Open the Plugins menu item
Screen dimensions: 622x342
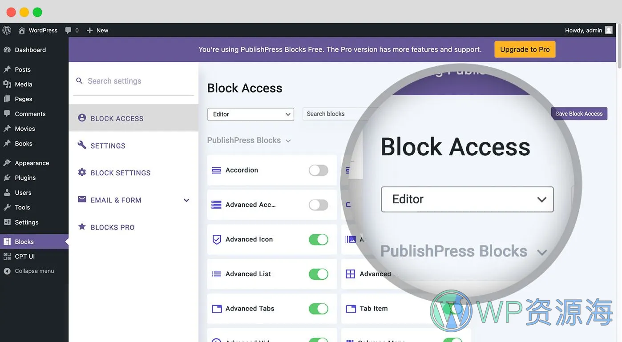34,177
